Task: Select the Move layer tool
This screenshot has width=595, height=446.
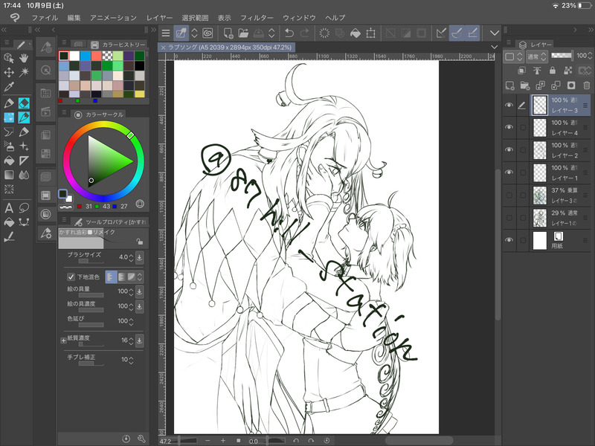Action: 9,72
